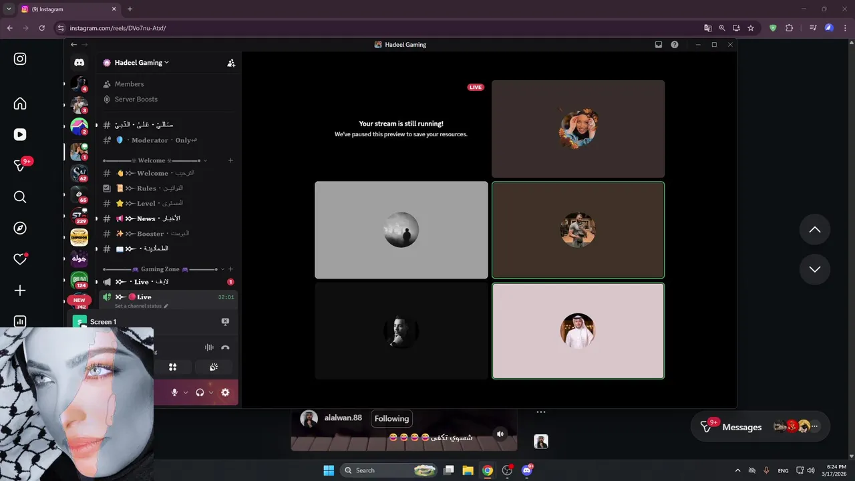
Task: Add a channel to Gaming Zone category
Action: coord(230,269)
